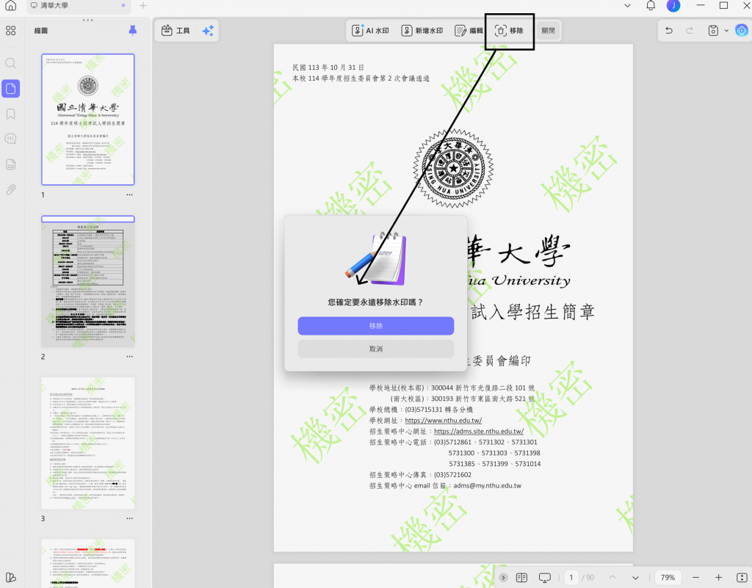
Task: Expand the tab list dropdown chevron
Action: tap(627, 6)
